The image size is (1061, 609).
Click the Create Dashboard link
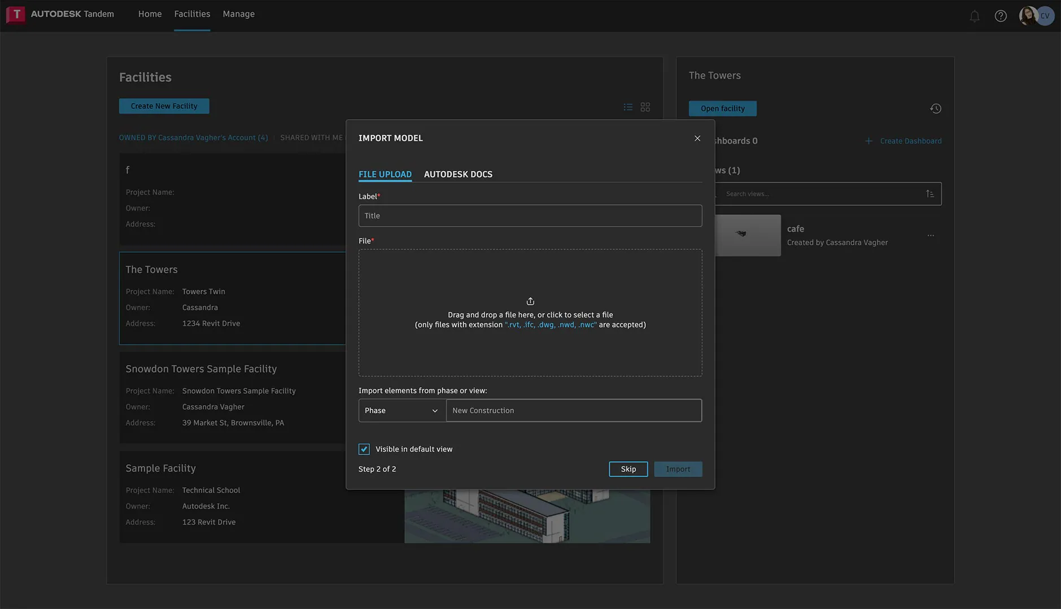910,141
